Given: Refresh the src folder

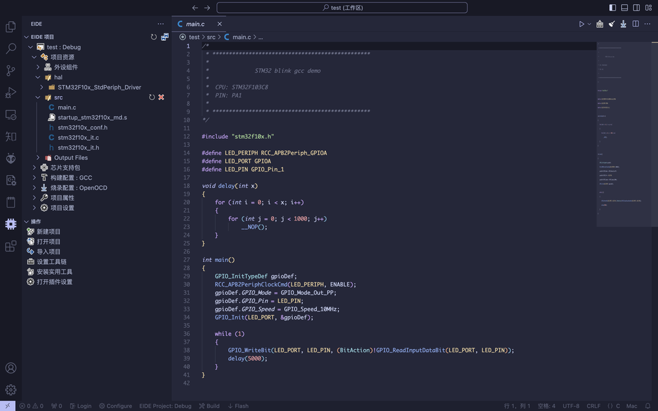Looking at the screenshot, I should coord(152,97).
